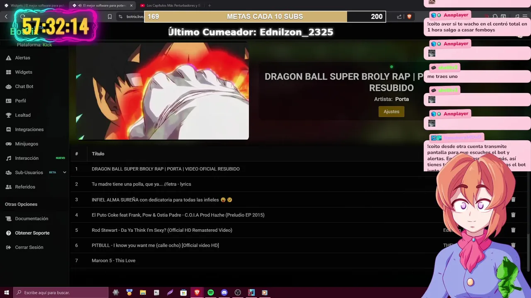Open Notion from the taskbar

[x=156, y=293]
